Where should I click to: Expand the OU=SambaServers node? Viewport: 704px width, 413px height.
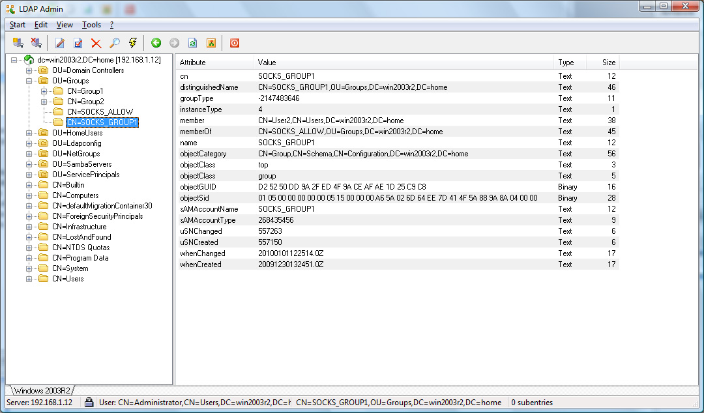(29, 164)
